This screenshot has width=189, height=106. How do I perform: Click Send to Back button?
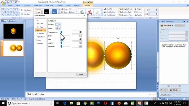click(126, 12)
